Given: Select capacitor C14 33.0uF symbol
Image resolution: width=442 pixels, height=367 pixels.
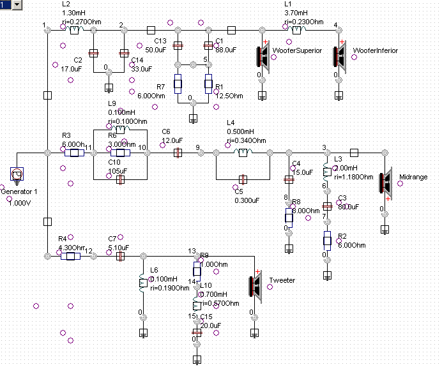Looking at the screenshot, I should tap(125, 53).
